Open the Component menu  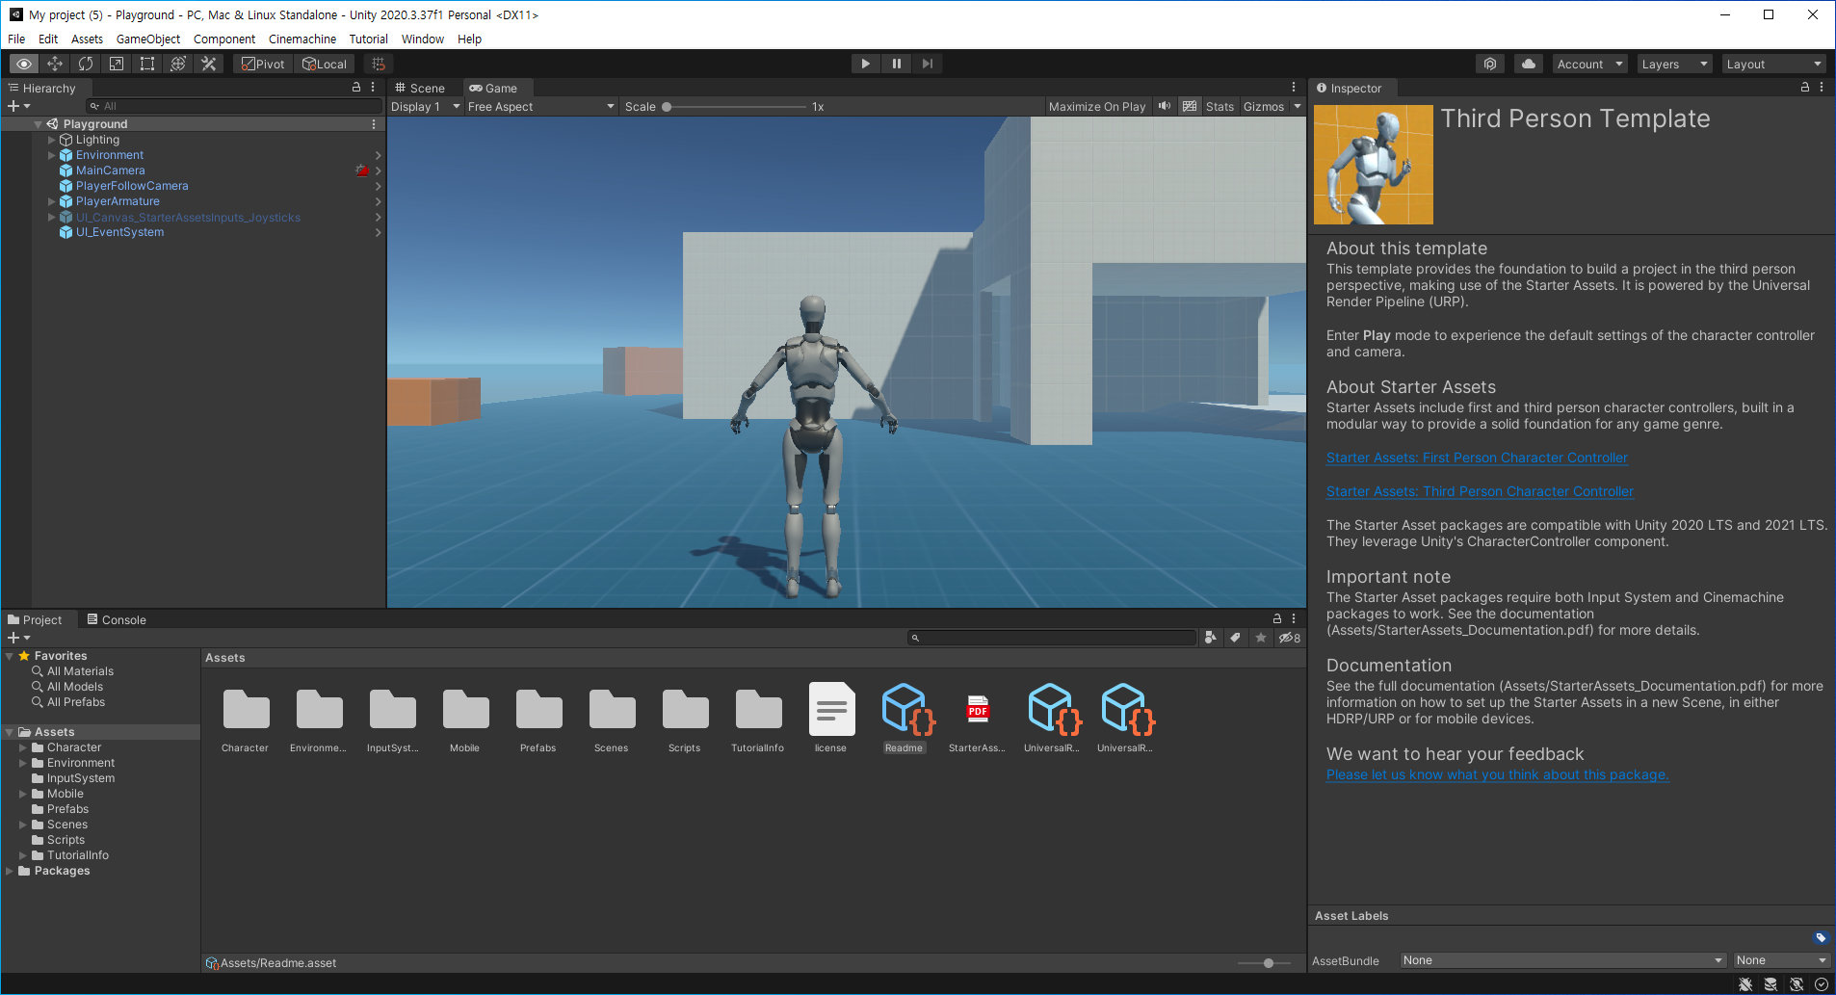(224, 39)
